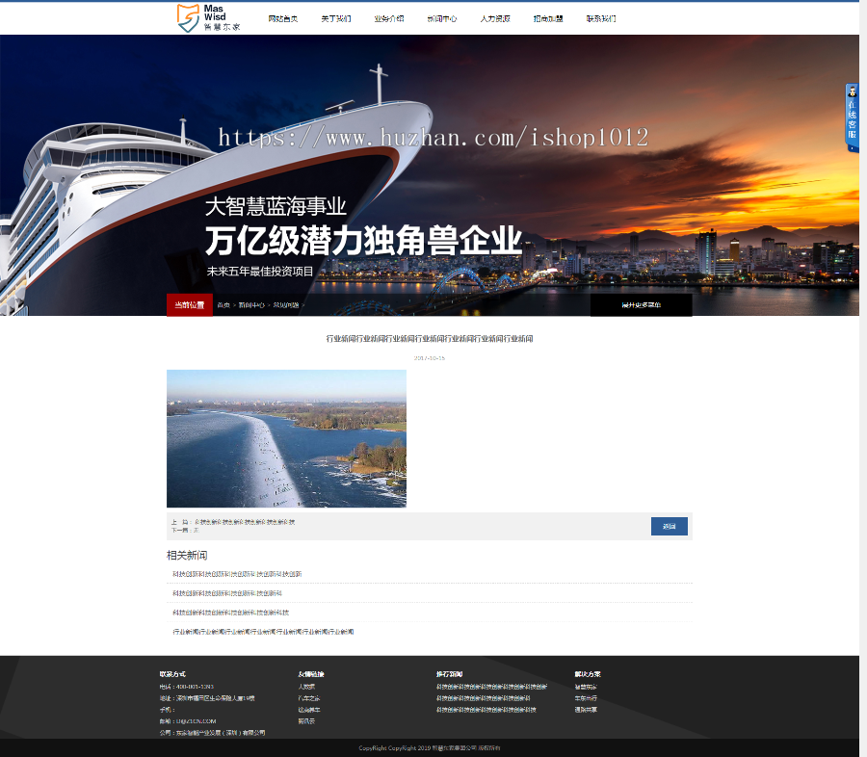Image resolution: width=867 pixels, height=757 pixels.
Task: Open the 智慧东家 footer solution link
Action: (586, 687)
